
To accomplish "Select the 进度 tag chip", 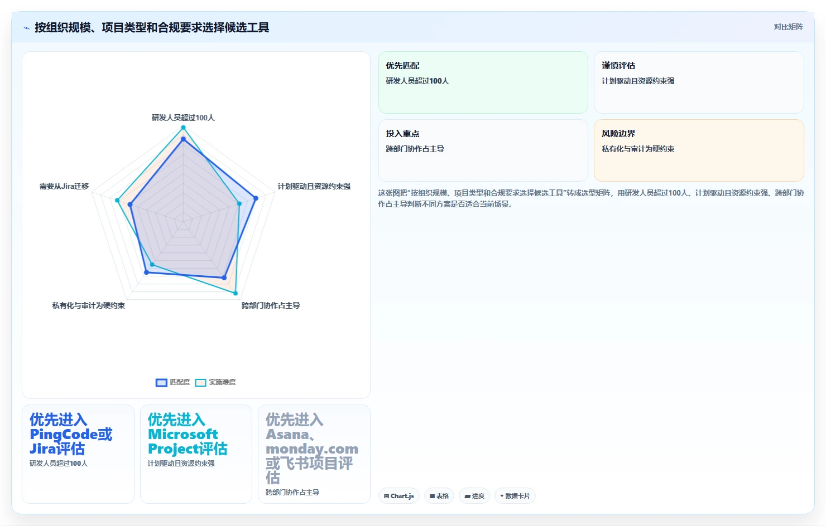I will click(474, 496).
